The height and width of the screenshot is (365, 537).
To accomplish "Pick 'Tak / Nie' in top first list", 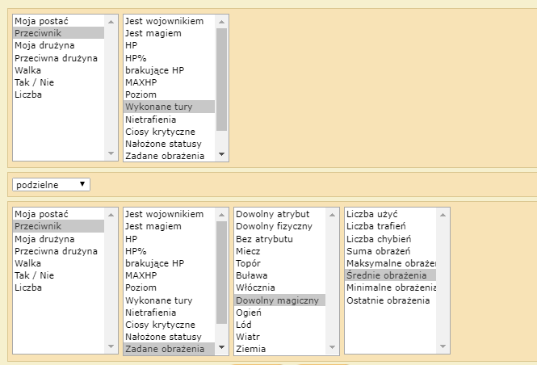I will [59, 82].
